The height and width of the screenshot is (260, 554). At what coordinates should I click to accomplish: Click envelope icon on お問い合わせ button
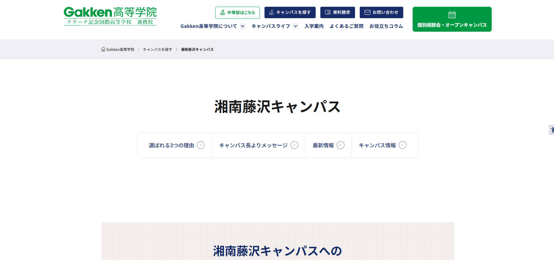point(367,12)
